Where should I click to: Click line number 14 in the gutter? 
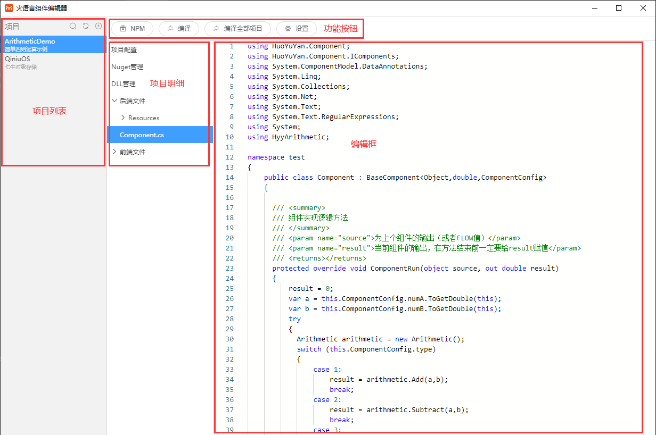tap(229, 177)
